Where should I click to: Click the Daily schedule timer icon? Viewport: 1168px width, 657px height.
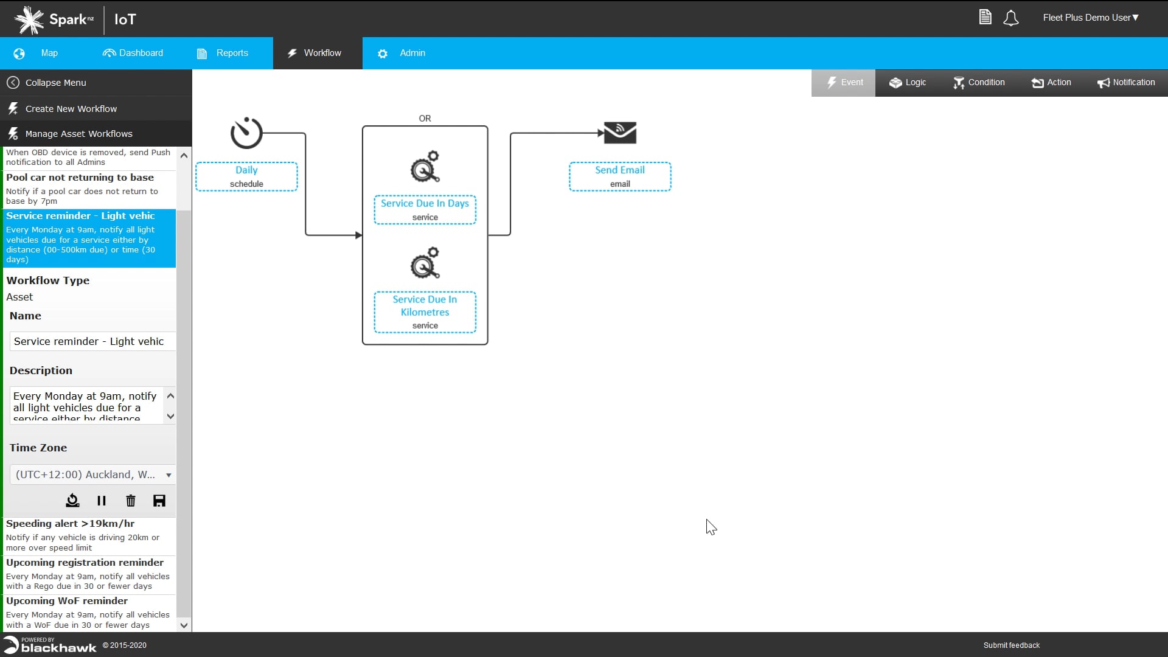pos(246,133)
